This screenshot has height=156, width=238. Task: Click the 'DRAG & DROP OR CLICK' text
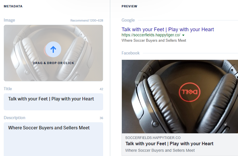coord(53,63)
